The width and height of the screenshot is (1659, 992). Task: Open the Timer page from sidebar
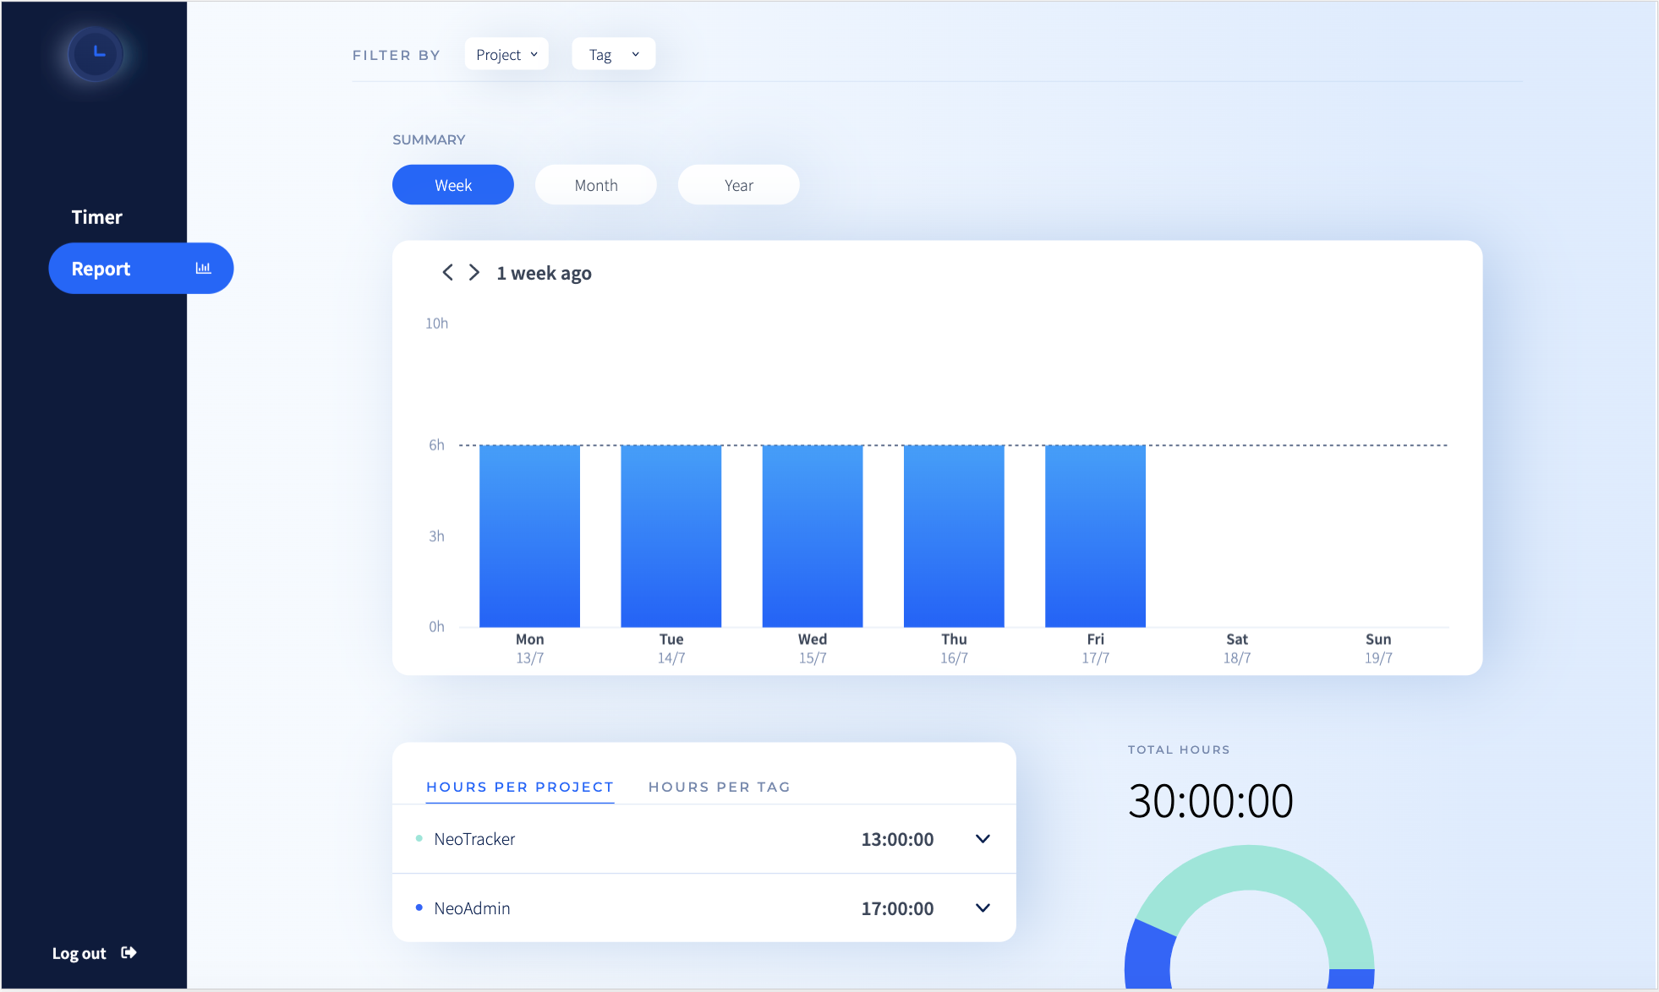tap(97, 217)
